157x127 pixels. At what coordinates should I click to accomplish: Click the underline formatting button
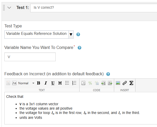tap(53, 83)
